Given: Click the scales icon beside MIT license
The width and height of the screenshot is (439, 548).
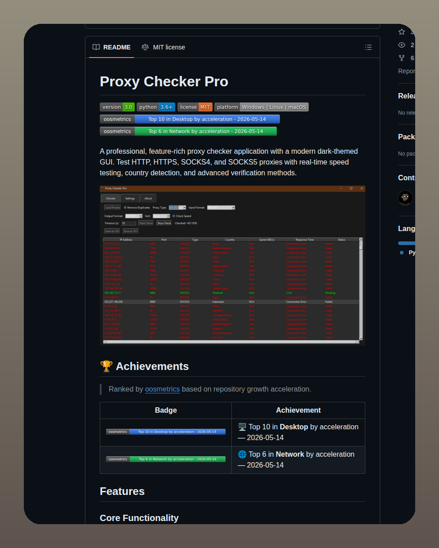Looking at the screenshot, I should [x=145, y=47].
